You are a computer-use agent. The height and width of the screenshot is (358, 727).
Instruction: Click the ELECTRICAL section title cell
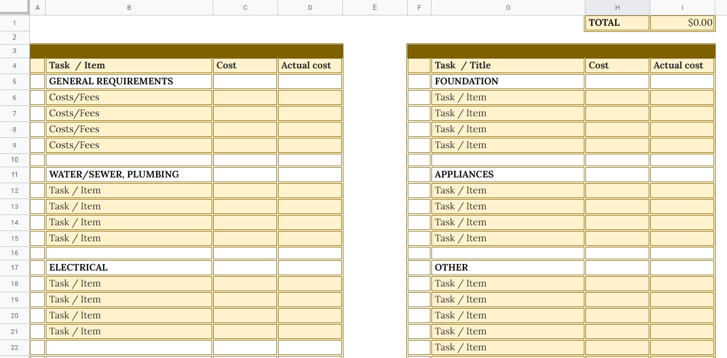pos(129,267)
